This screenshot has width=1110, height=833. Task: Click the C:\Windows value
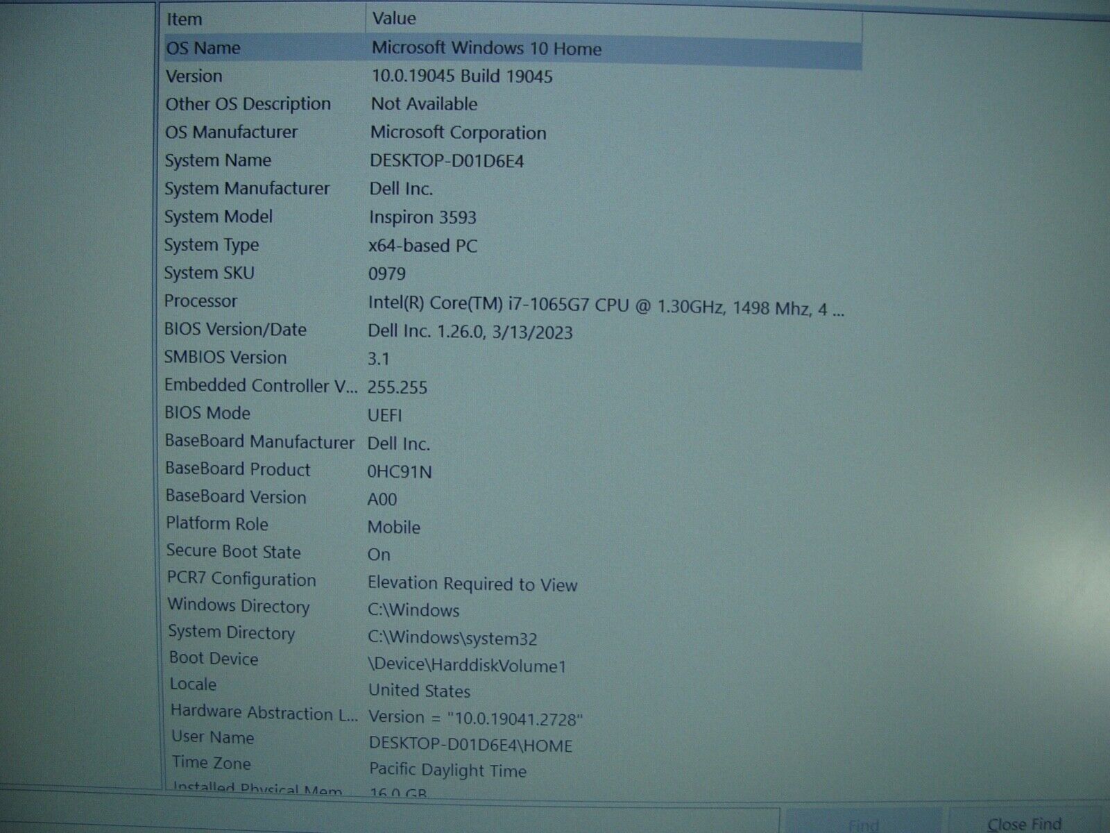coord(413,610)
